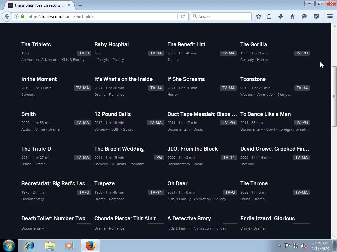Click the green padlock security icon
The image size is (337, 252).
tap(22, 16)
